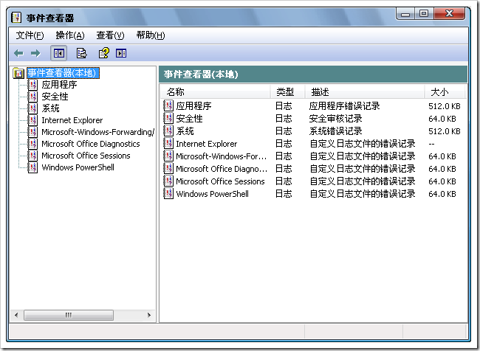Click the Microsoft-Windows-Forwarding log icon in tree

32,132
